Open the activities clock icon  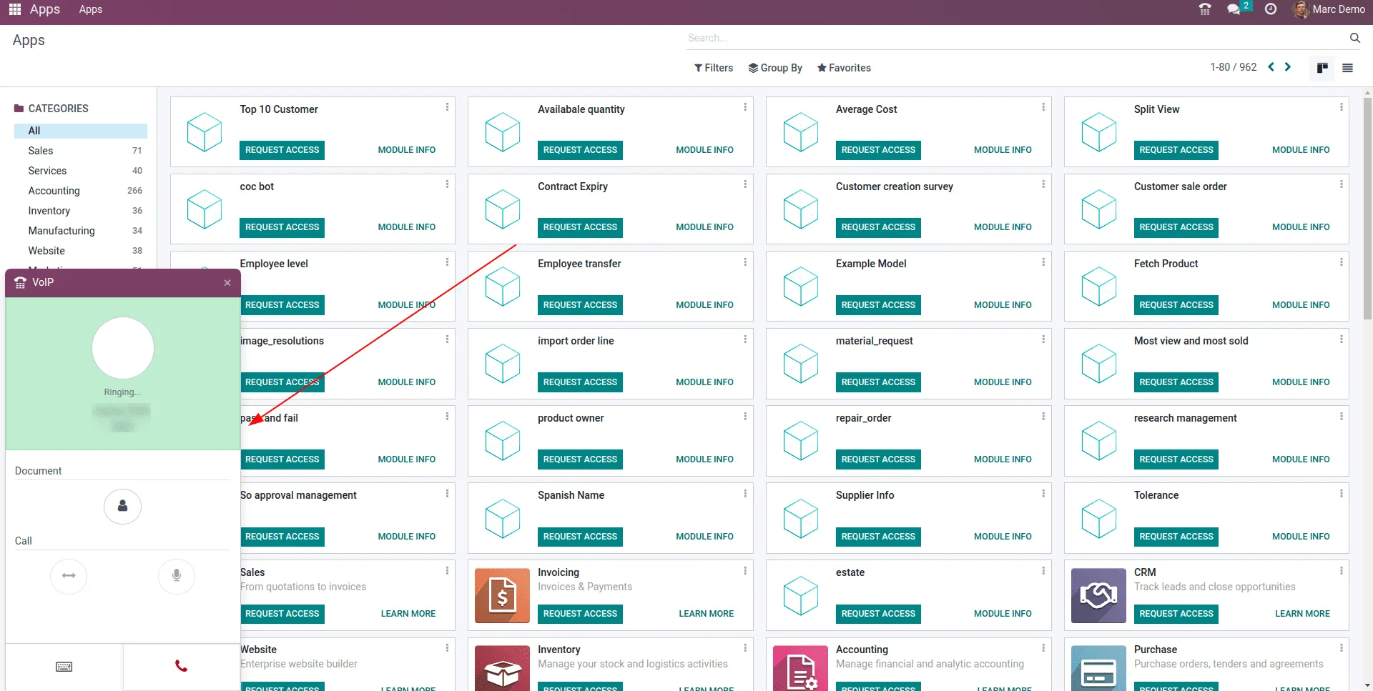tap(1271, 9)
